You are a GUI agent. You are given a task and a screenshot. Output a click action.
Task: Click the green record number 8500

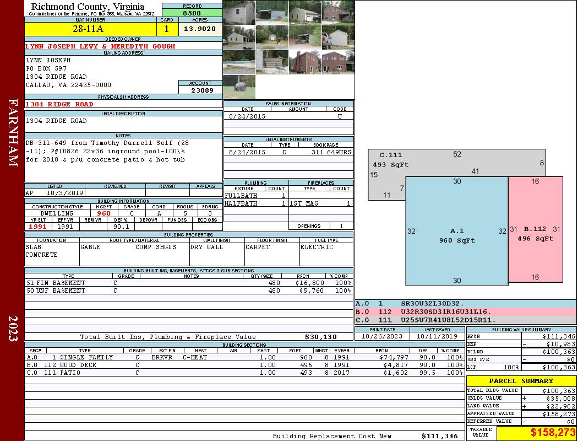tap(192, 13)
